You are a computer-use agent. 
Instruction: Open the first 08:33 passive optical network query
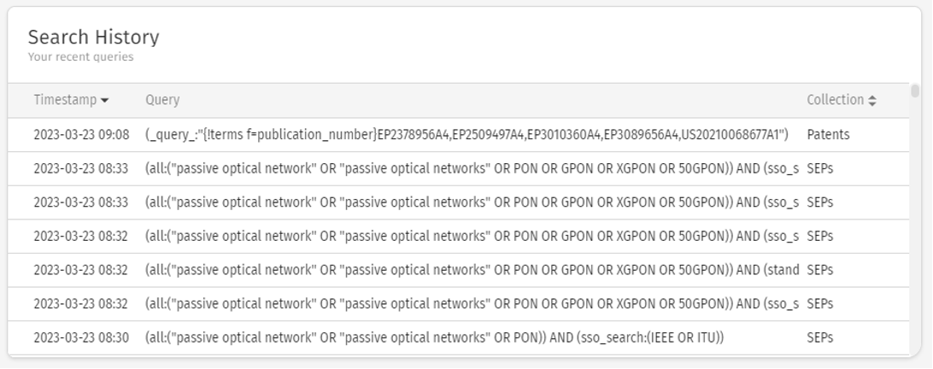pyautogui.click(x=472, y=168)
